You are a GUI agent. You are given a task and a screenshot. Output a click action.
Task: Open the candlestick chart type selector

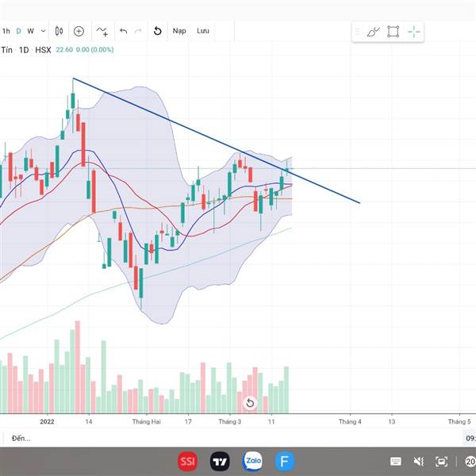[59, 31]
